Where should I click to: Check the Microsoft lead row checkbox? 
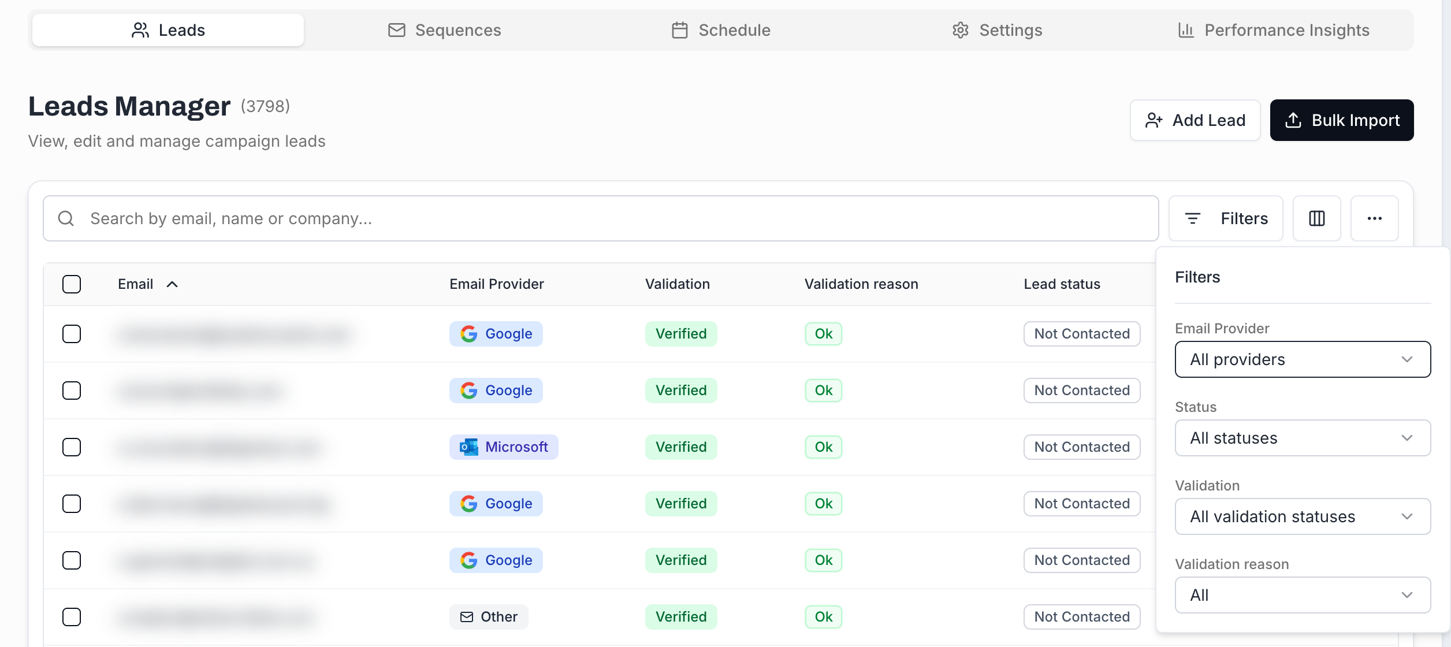72,447
